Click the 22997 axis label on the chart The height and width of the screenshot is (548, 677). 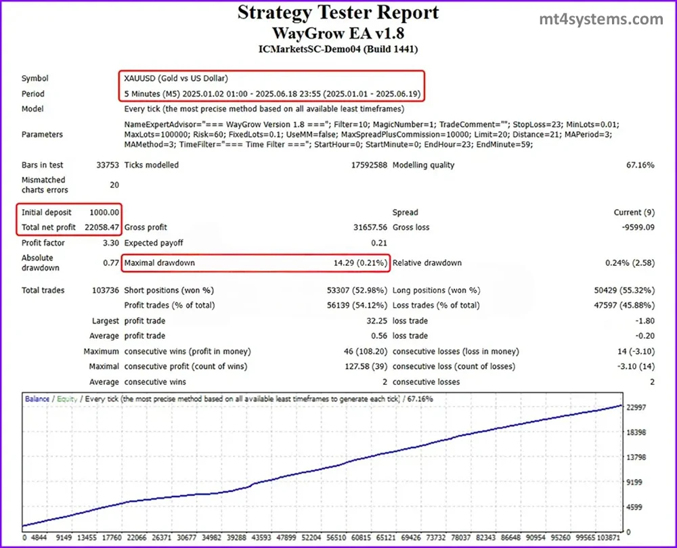tap(635, 406)
